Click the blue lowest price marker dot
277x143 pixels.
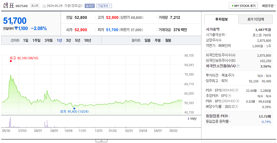click(x=74, y=109)
